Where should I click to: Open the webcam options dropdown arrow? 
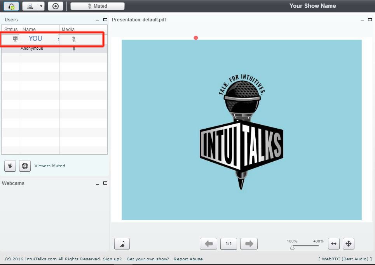click(x=41, y=6)
